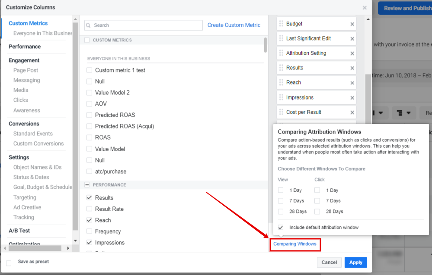Grab the drag handle for Cost per Result
Screen dimensions: 432x275
(x=281, y=112)
